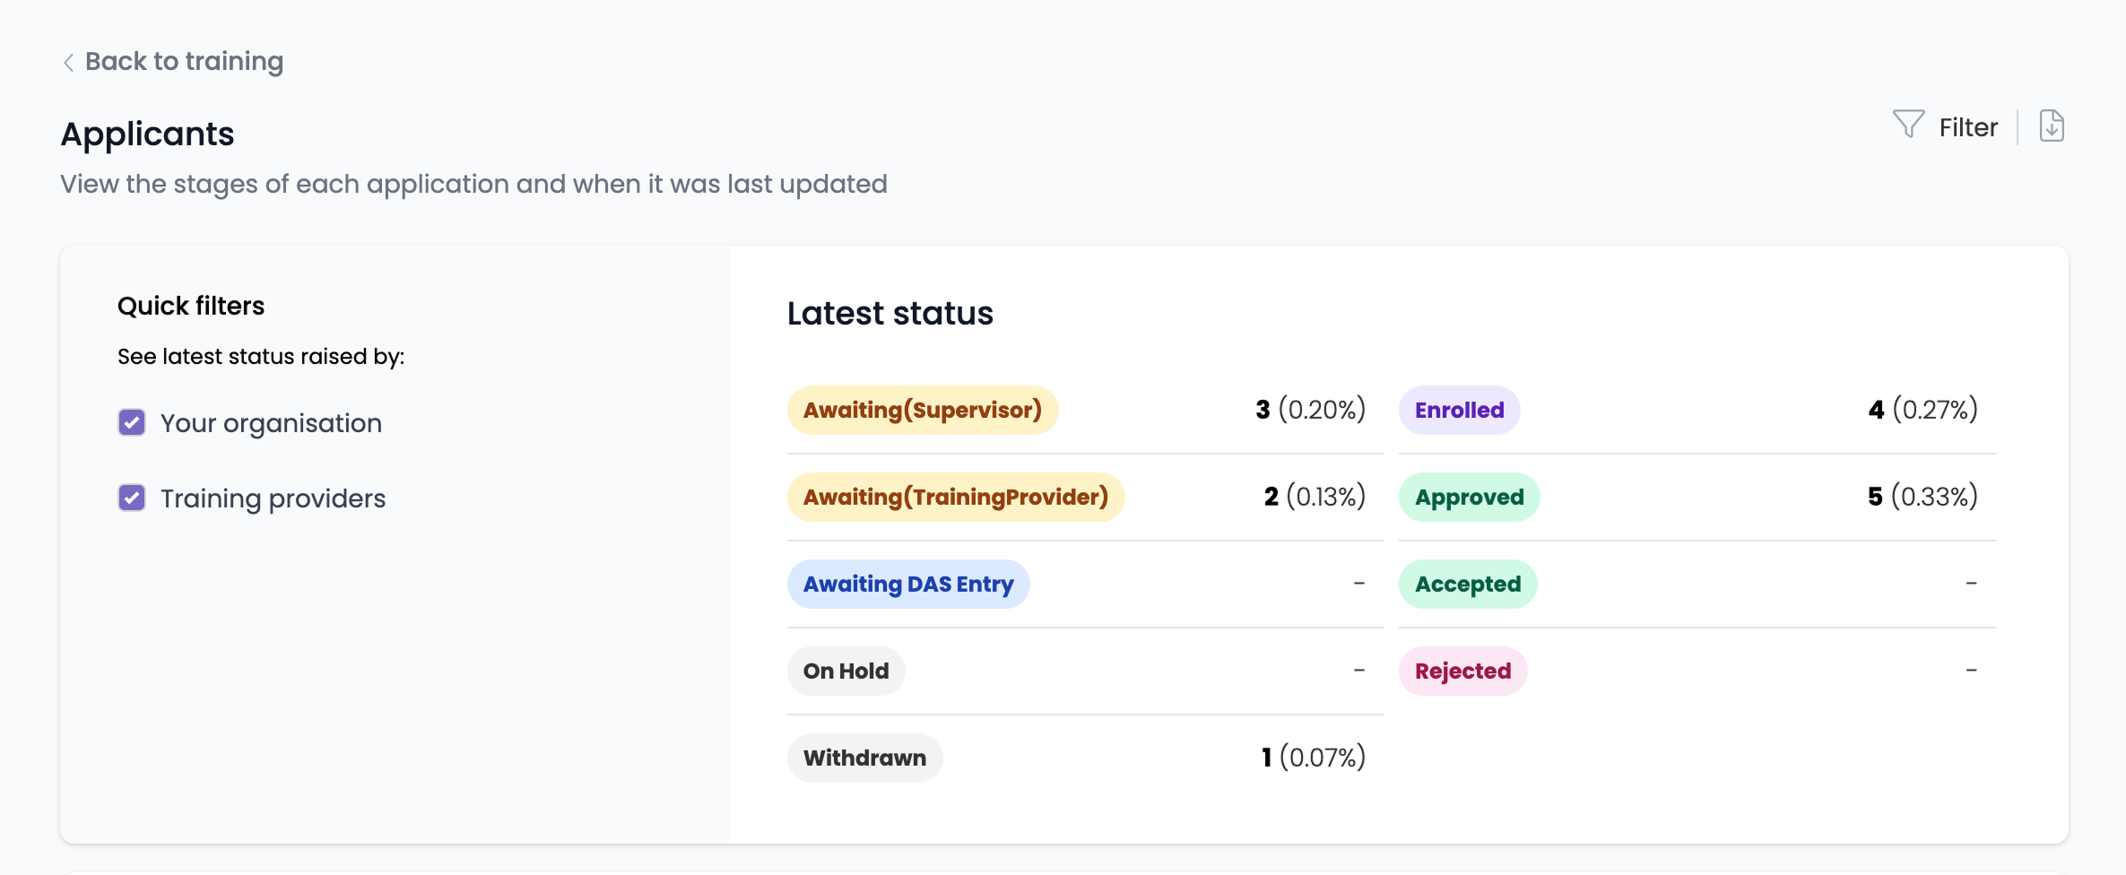Toggle the Training providers checkbox

tap(132, 498)
